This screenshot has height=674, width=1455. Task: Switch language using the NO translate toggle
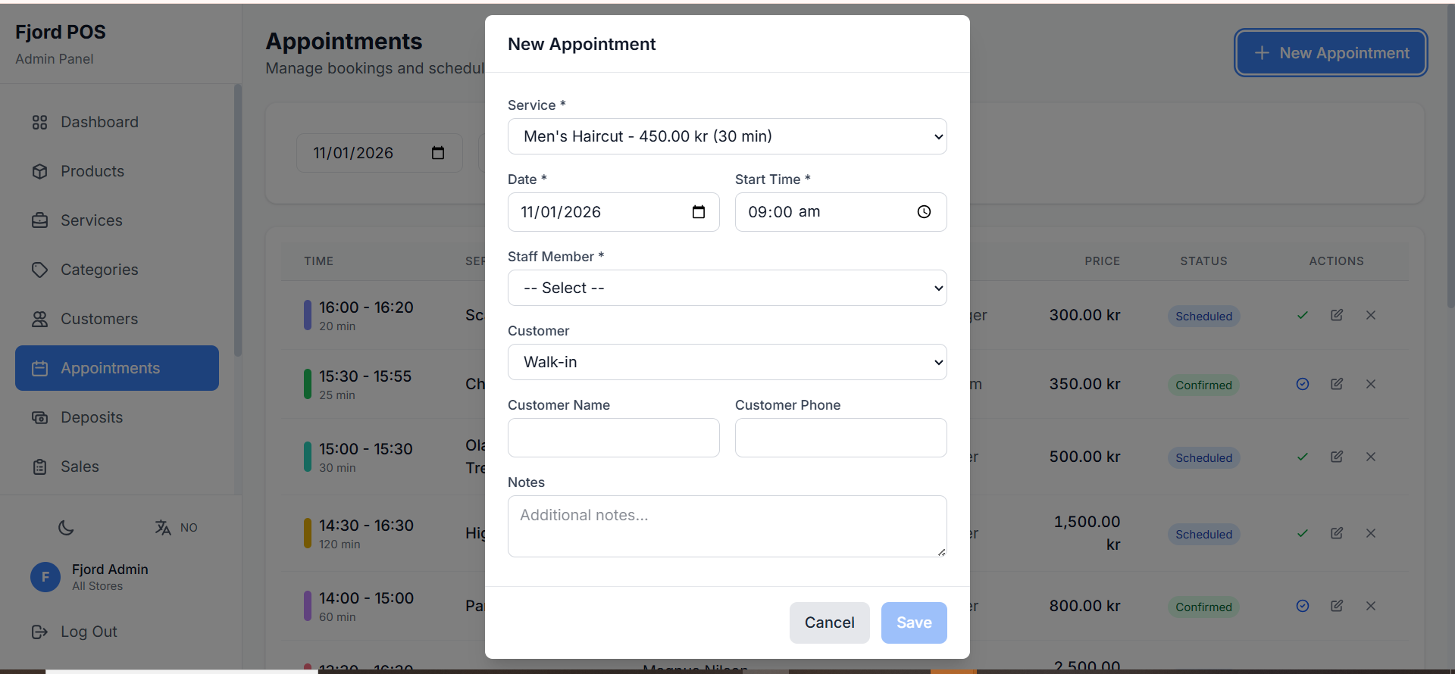click(x=176, y=528)
